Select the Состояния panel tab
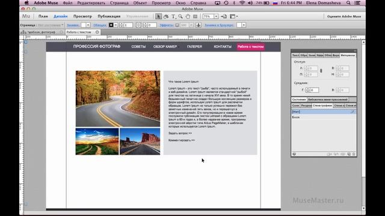 click(299, 100)
